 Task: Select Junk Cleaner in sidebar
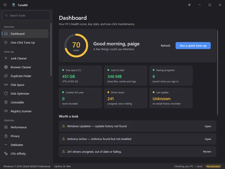[x=25, y=58]
